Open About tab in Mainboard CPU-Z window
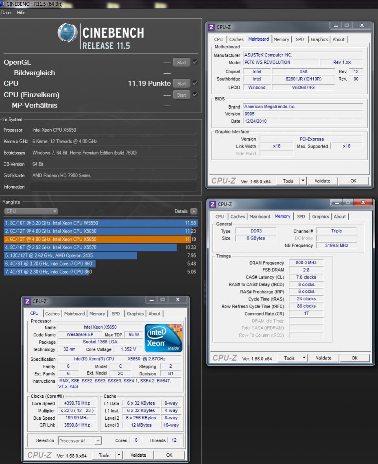Viewport: 378px width, 464px height. click(339, 39)
